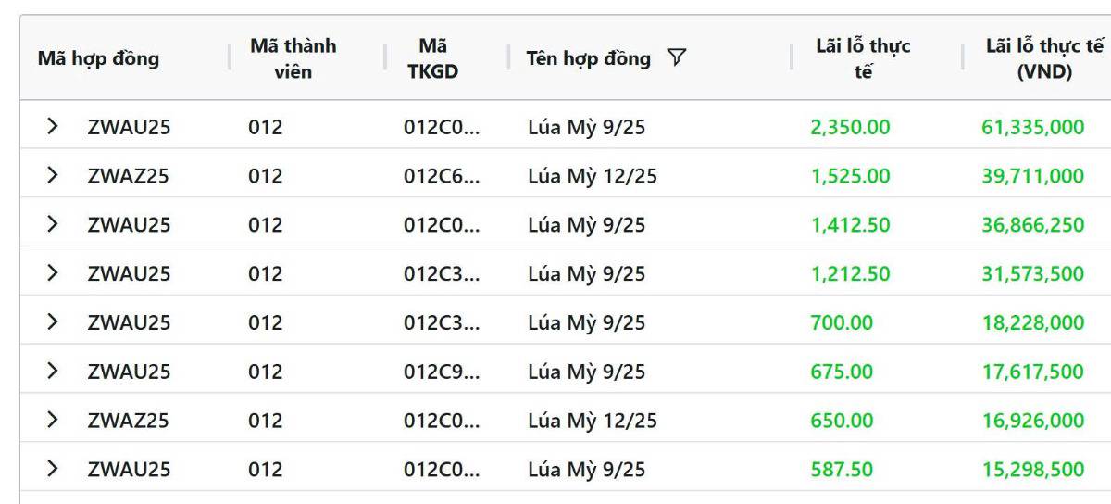The image size is (1111, 504).
Task: Expand the row showing 1,412.50 profit
Action: point(53,224)
